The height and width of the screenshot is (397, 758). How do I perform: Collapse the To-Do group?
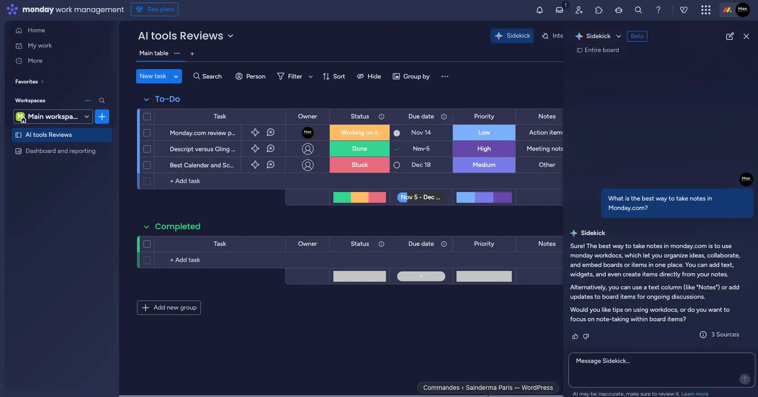coord(146,100)
